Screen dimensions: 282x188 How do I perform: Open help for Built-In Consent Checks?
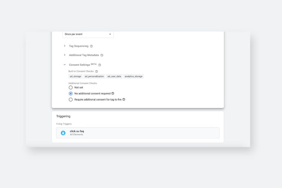96,71
